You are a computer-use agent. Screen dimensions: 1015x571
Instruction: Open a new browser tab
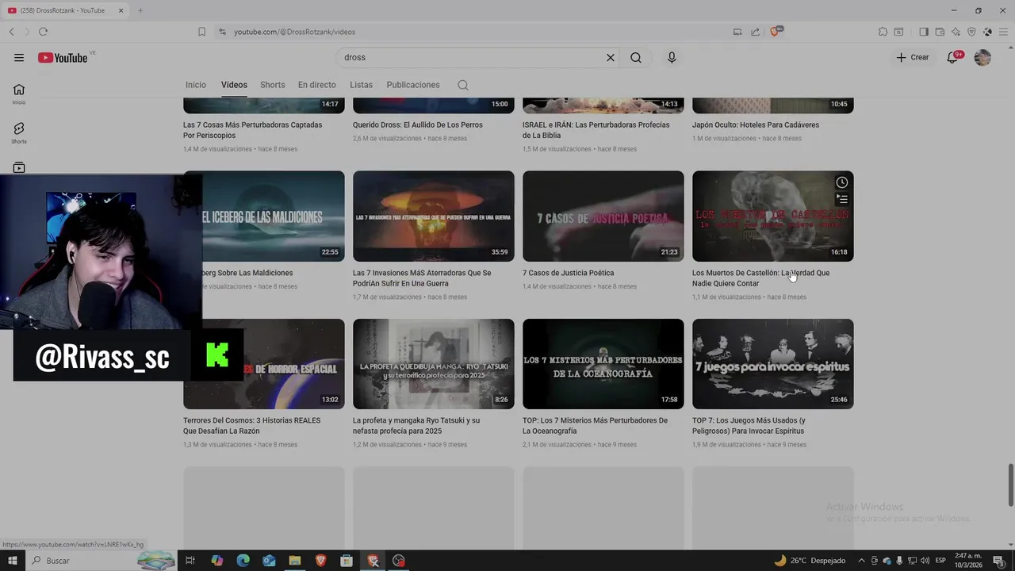point(140,10)
